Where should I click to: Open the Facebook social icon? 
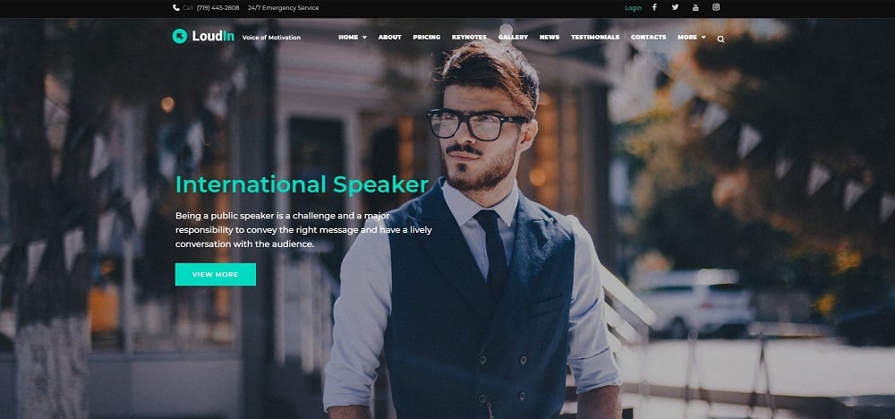coord(654,7)
